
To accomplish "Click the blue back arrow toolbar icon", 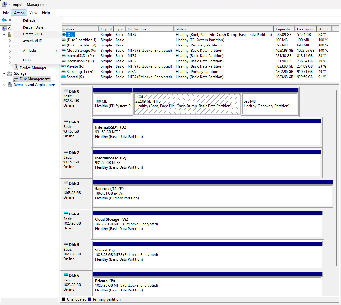I will click(4, 20).
